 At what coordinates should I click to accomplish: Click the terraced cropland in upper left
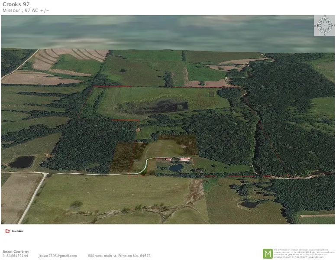coord(69,58)
